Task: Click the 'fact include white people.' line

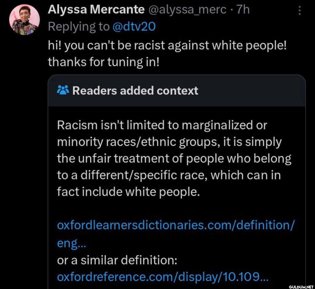Action: 129,192
